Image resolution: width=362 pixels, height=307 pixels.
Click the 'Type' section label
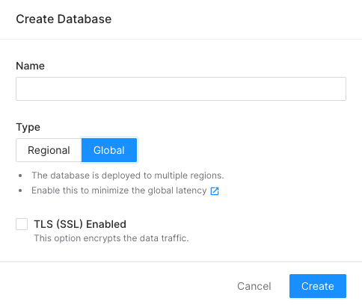[28, 128]
